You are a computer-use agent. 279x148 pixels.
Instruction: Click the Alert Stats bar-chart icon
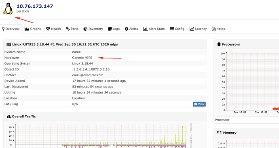coord(146,29)
